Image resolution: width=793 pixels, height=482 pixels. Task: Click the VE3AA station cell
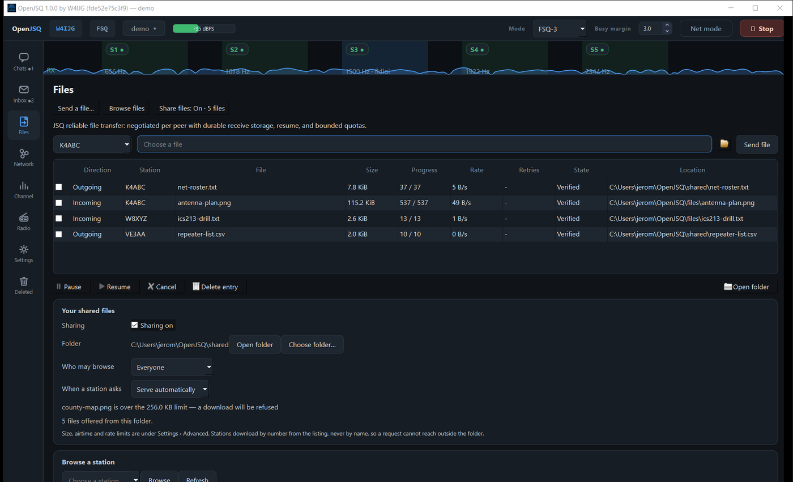tap(150, 234)
